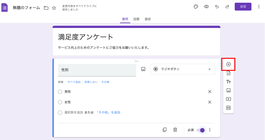
Task: Edit the 性別 question title field
Action: pos(97,70)
